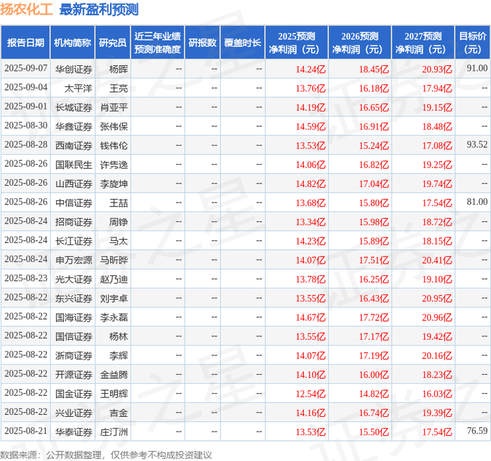Viewport: 491px width, 461px height.
Task: Click analyst name 王明辉
Action: tap(114, 394)
